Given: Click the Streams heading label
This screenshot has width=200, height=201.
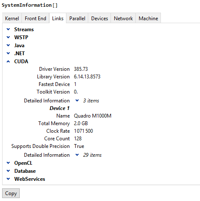Looking at the screenshot, I should (24, 29).
